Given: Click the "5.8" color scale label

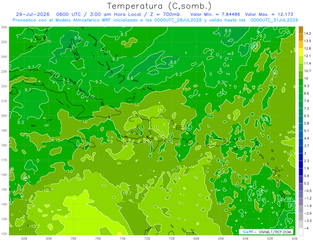Looking at the screenshot, I should coord(306,123).
